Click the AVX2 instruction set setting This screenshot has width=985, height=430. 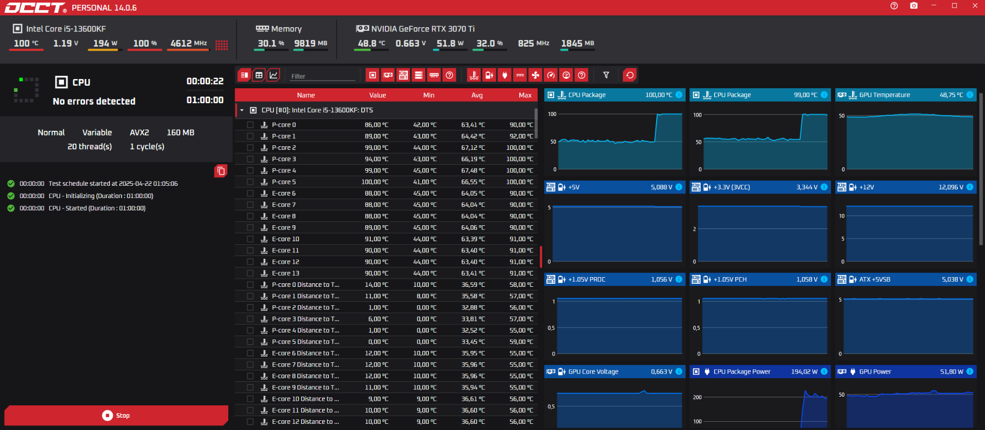pyautogui.click(x=140, y=132)
